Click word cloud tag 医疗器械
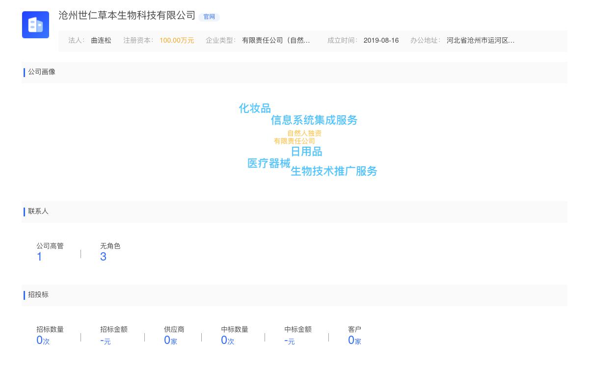Image resolution: width=589 pixels, height=369 pixels. pyautogui.click(x=269, y=163)
